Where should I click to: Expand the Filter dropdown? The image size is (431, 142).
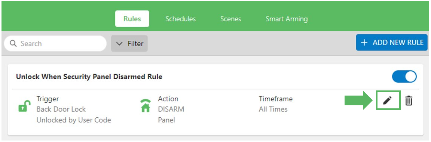point(129,43)
